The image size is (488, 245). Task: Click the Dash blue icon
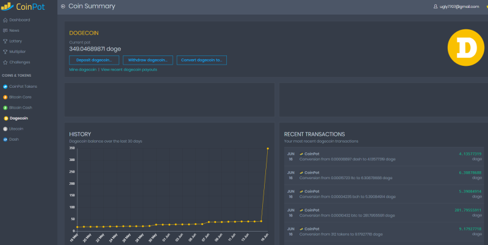pyautogui.click(x=5, y=140)
